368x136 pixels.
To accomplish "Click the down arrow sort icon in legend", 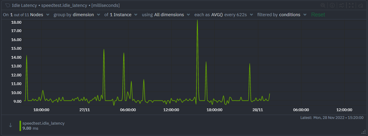I will [11, 126].
